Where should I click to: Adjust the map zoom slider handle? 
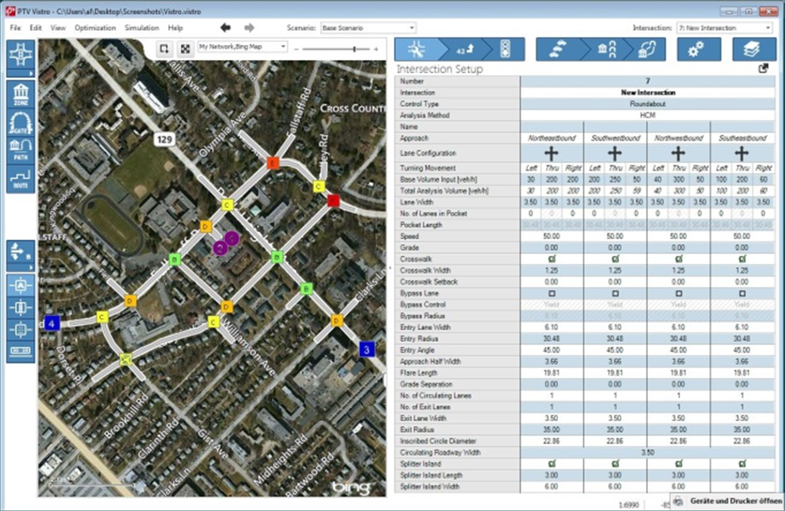354,49
